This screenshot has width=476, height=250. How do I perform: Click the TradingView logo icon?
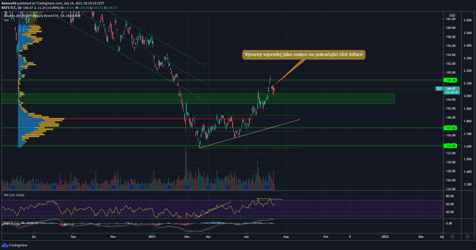(x=4, y=245)
